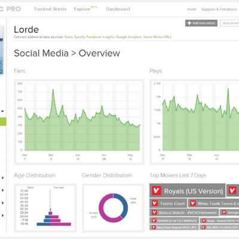
Task: Click the Gender Distribution heading
Action: (x=107, y=175)
